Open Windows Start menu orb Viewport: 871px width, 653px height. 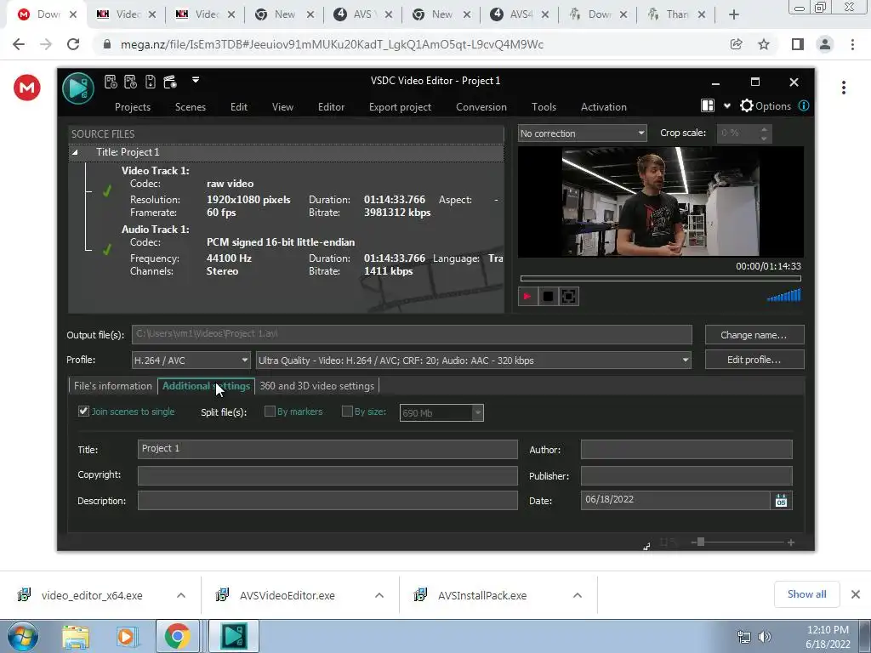[23, 636]
